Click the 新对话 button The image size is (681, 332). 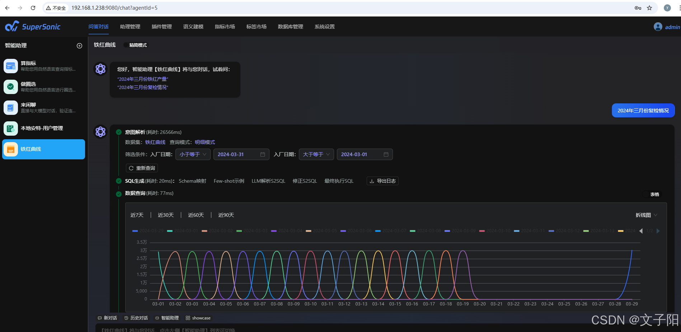[108, 318]
